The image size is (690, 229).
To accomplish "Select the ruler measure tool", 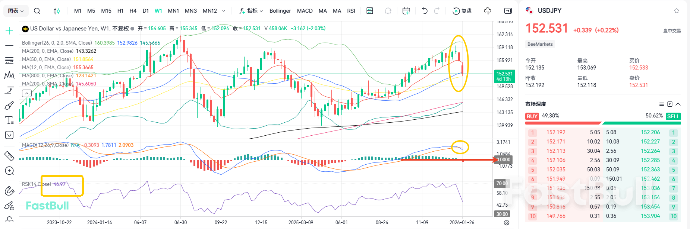I will [9, 156].
